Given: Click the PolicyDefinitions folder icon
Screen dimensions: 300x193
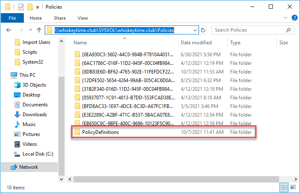Looking at the screenshot, I should pyautogui.click(x=77, y=132).
